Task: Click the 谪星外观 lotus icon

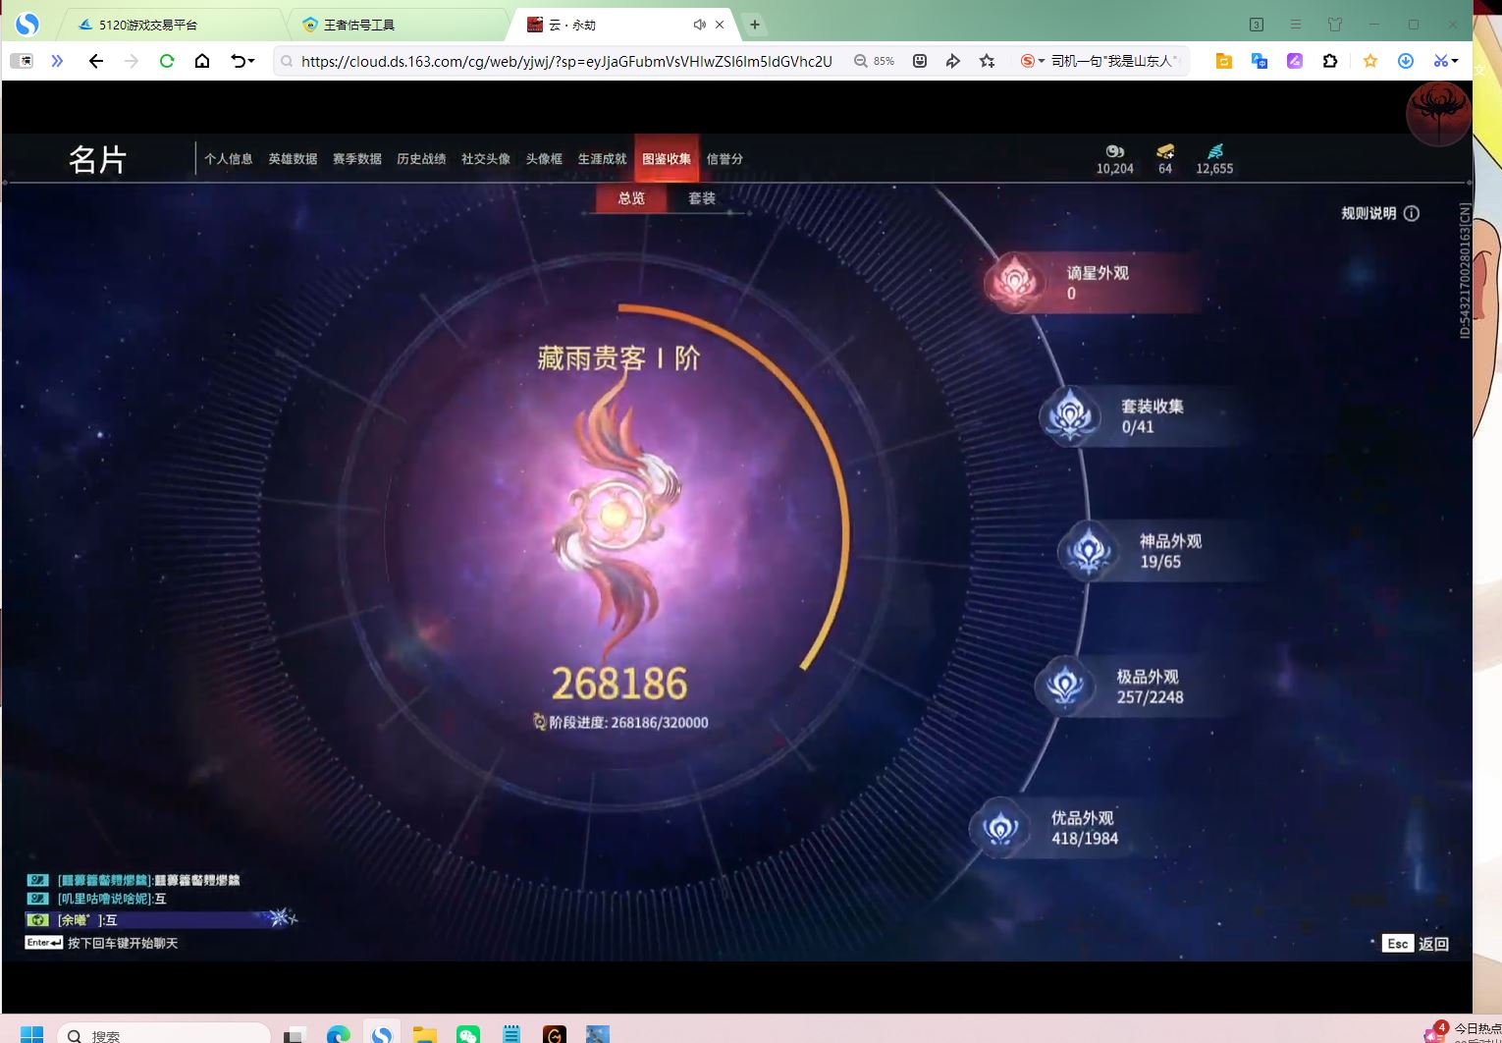Action: click(x=1015, y=282)
